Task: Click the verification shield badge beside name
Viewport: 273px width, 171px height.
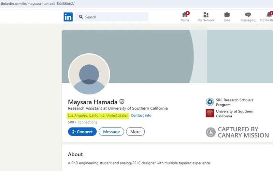Action: (x=122, y=102)
